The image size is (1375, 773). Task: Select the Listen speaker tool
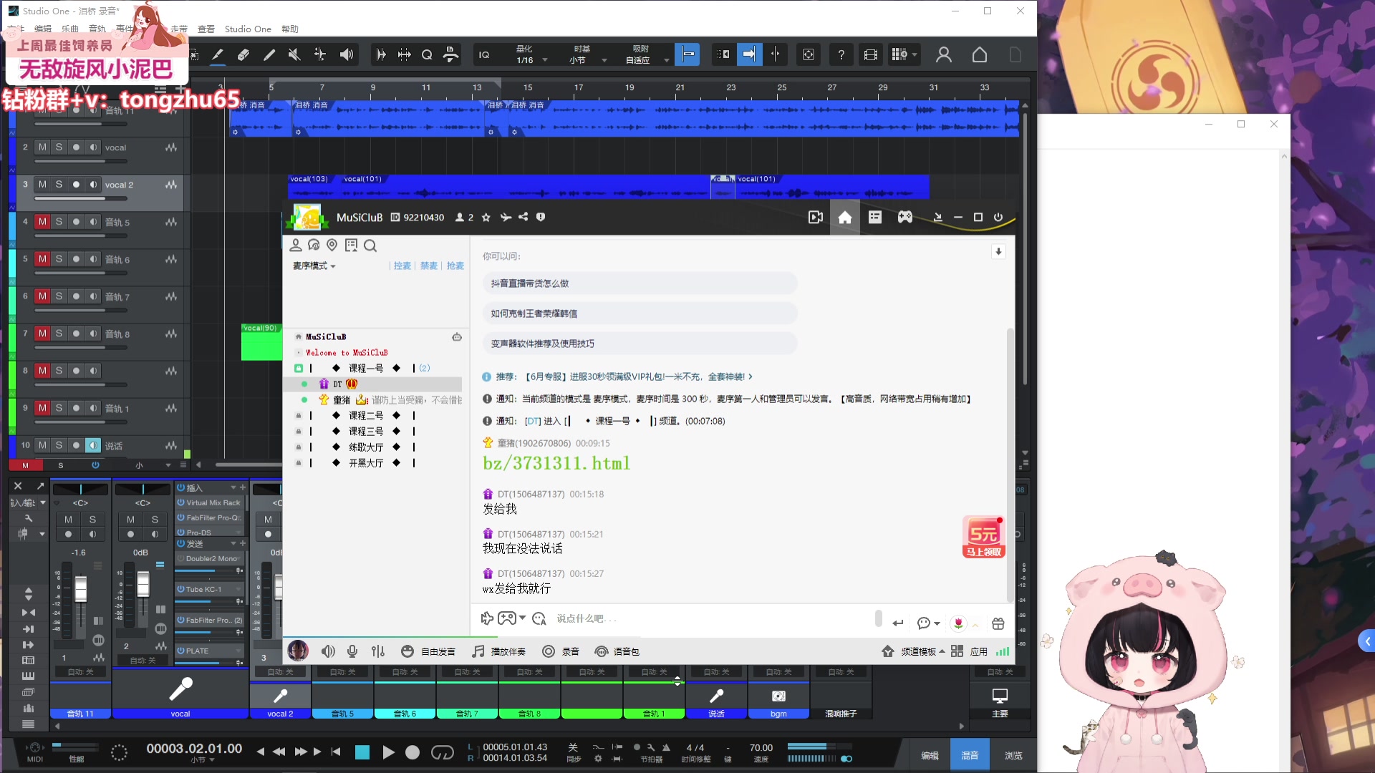coord(347,54)
